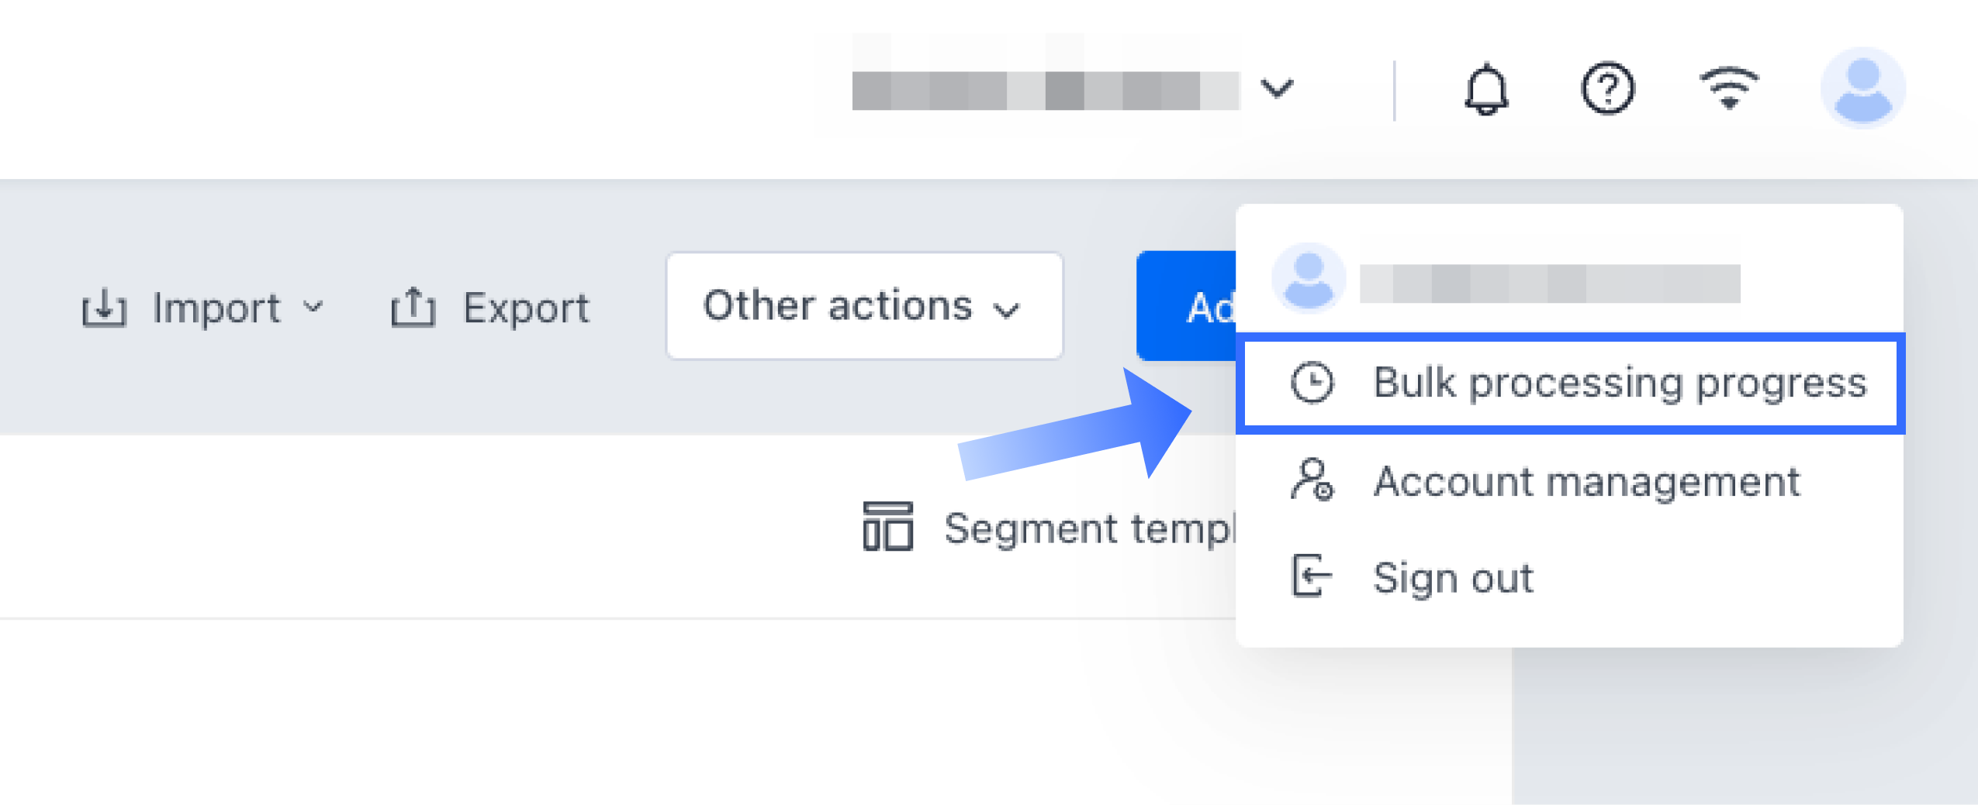Click the blue Add button
The width and height of the screenshot is (1978, 805).
(x=1187, y=307)
